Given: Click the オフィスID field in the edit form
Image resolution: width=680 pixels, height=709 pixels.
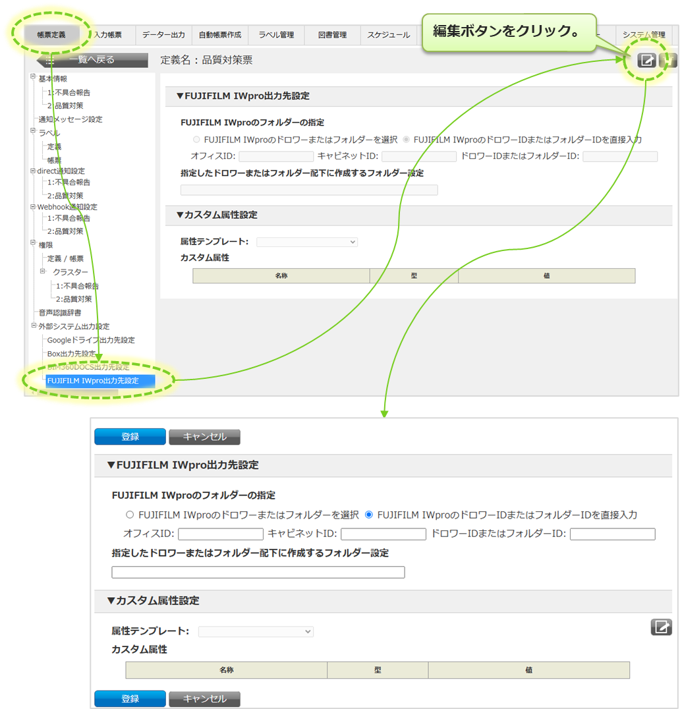Looking at the screenshot, I should (x=221, y=534).
